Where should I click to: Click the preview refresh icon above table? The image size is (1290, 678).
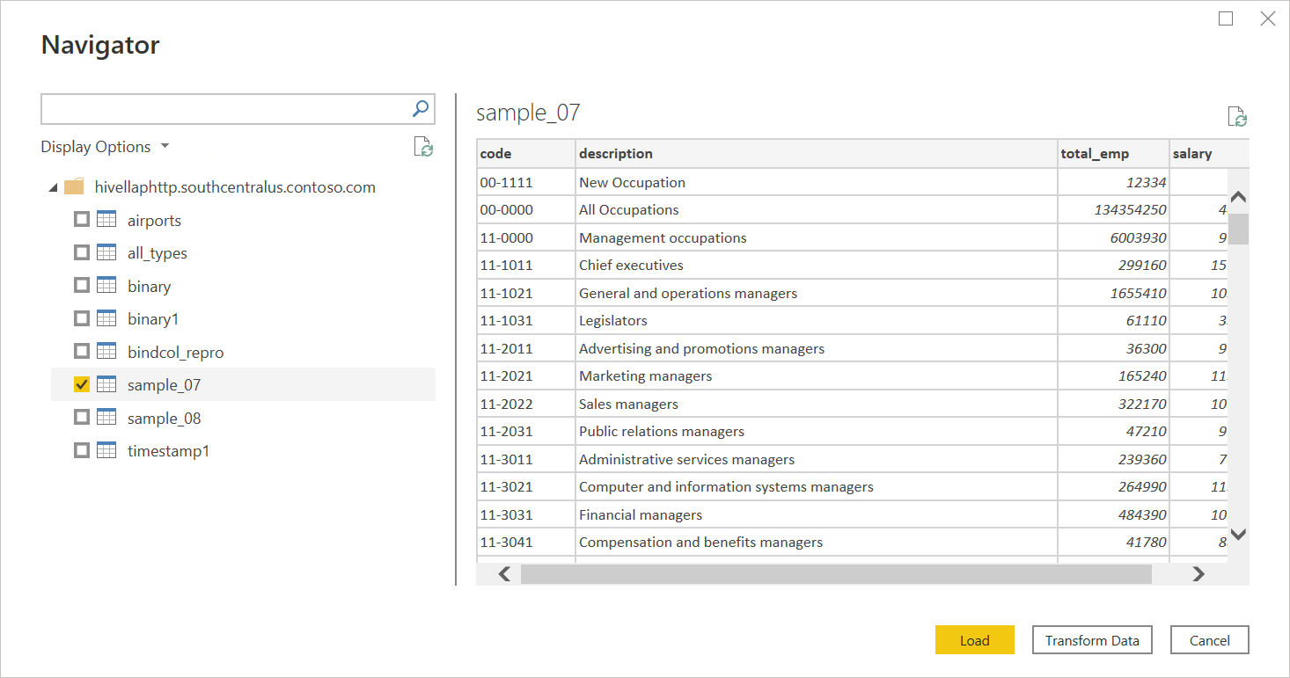pos(1237,117)
